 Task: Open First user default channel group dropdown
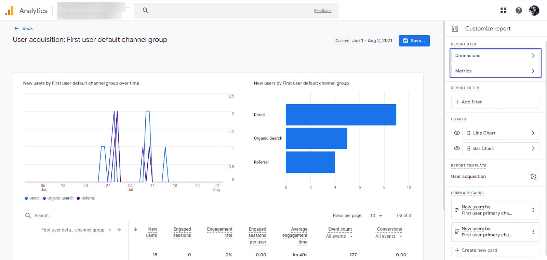(76, 230)
